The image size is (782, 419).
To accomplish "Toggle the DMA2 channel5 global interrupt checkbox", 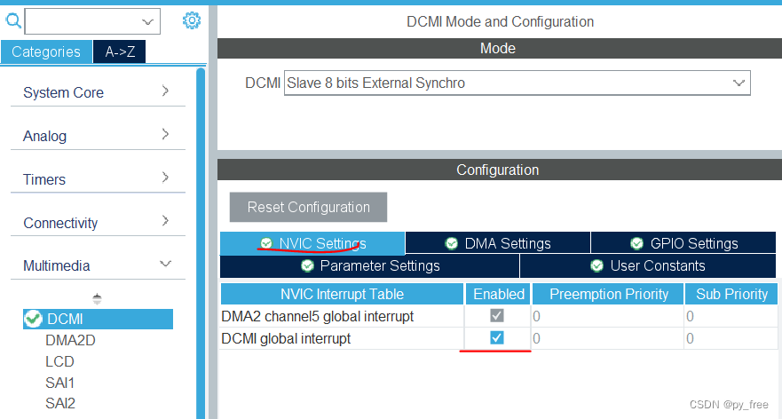I will point(497,316).
